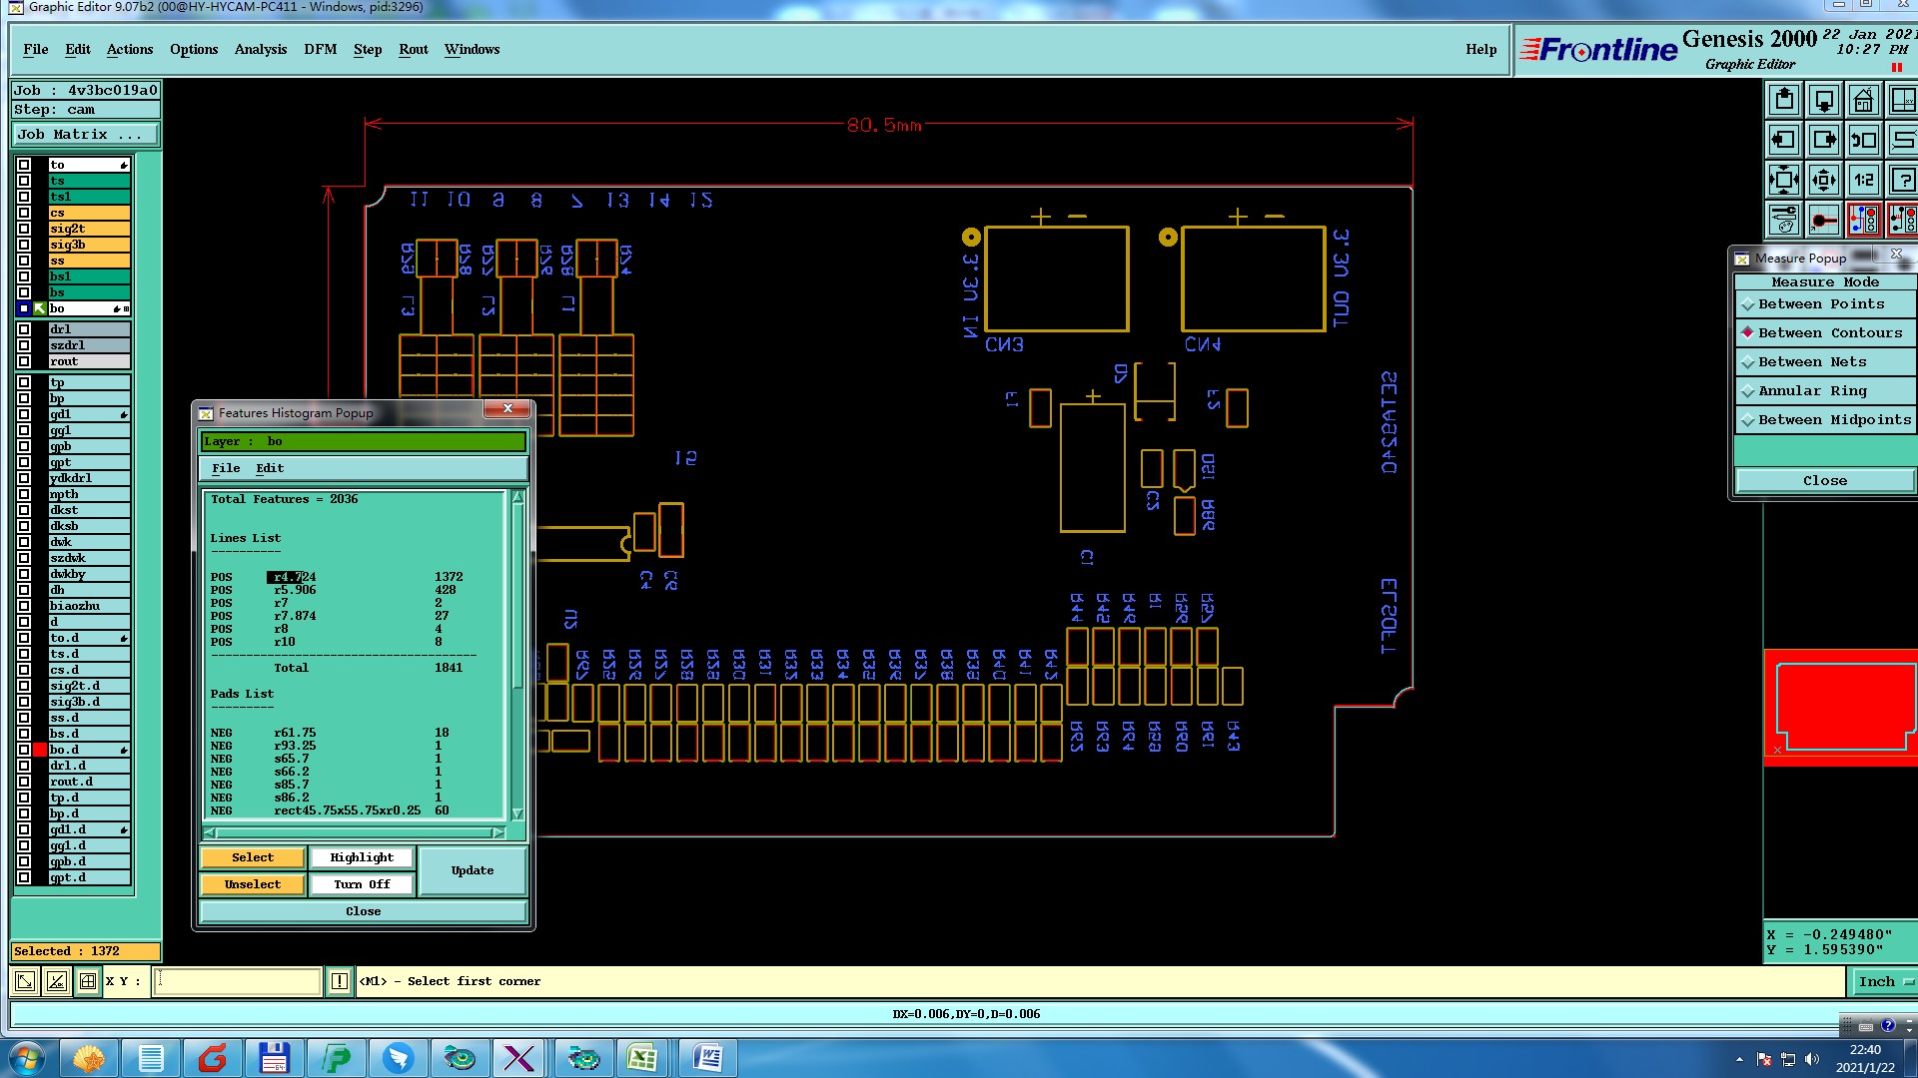
Task: Toggle the checkbox for layer sig2t
Action: 24,229
